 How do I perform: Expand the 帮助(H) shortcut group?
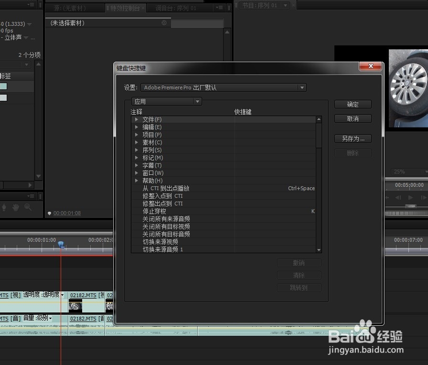137,181
